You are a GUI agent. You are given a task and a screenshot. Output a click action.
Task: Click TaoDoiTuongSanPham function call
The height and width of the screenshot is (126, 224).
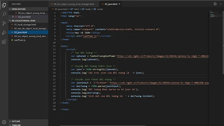pos(102,56)
